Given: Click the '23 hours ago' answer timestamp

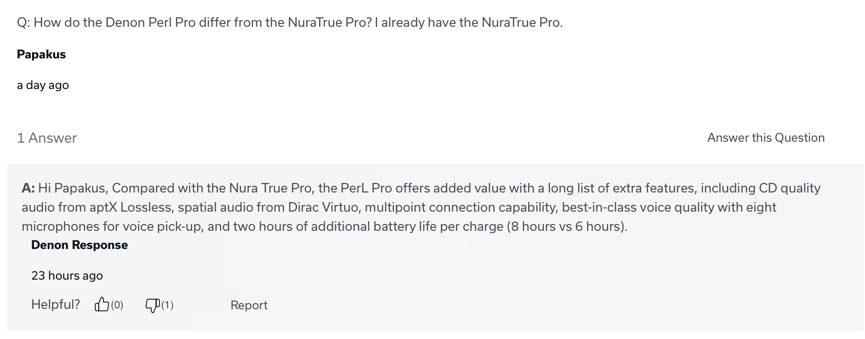Looking at the screenshot, I should point(67,275).
